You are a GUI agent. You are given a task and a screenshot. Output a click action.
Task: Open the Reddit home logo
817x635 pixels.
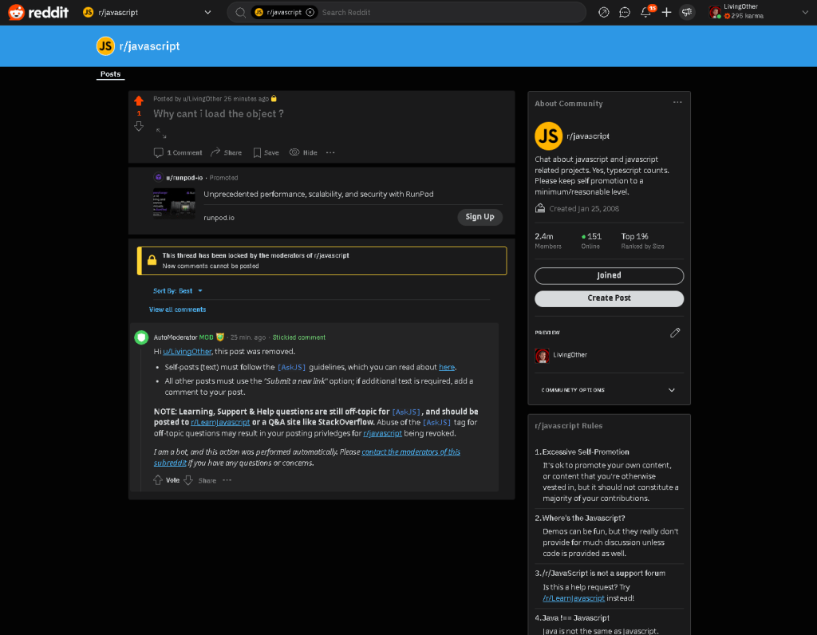click(38, 12)
